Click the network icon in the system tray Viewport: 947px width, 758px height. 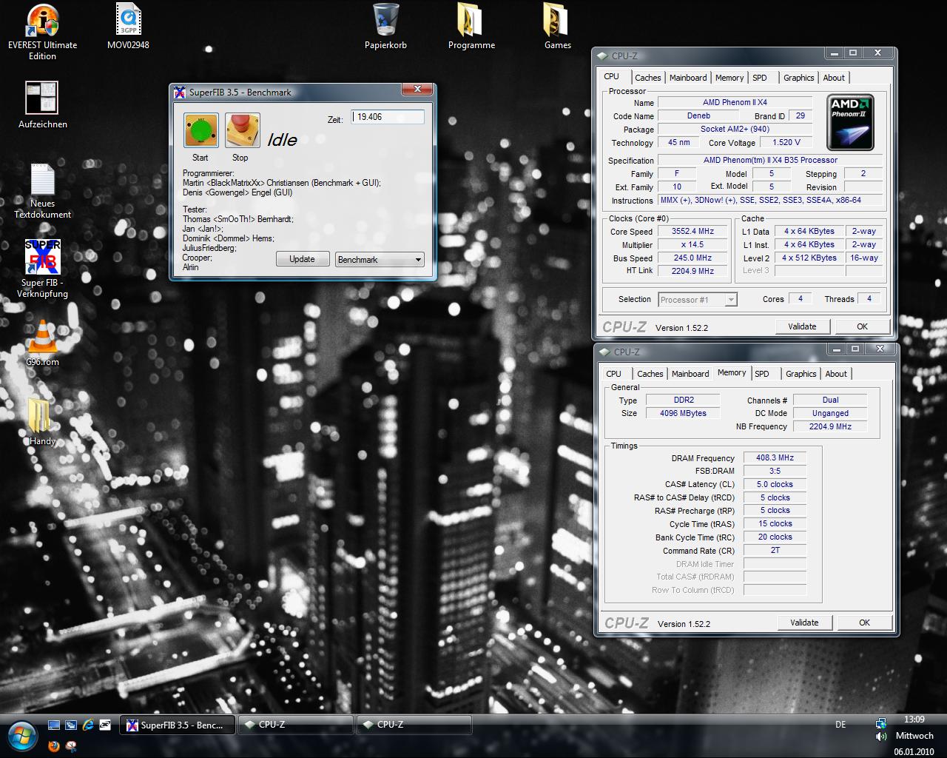[x=880, y=723]
